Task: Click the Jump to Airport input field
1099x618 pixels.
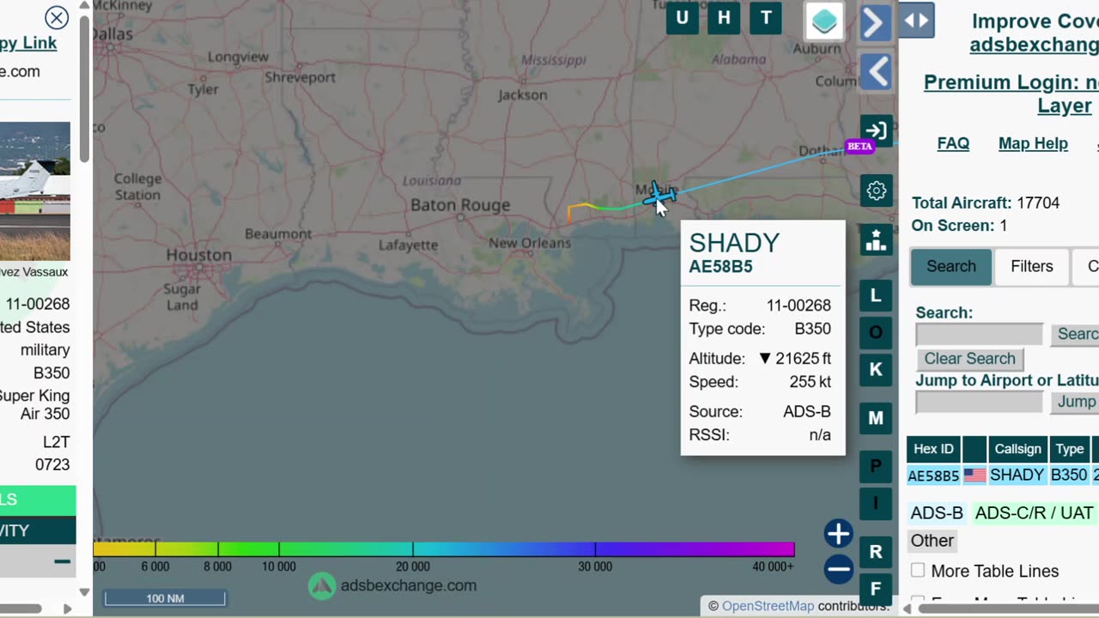Action: (979, 402)
